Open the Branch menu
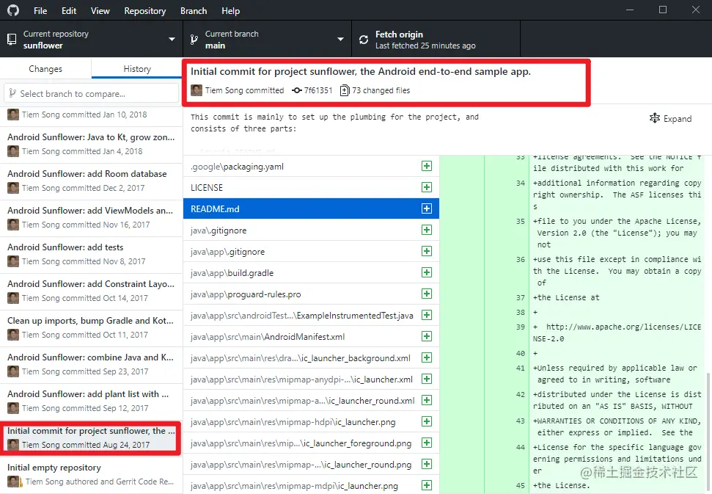 tap(194, 11)
